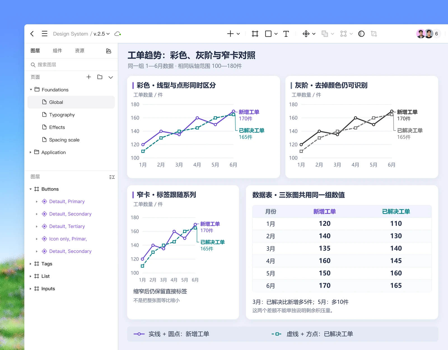Switch to the 组件 tab

coord(57,51)
